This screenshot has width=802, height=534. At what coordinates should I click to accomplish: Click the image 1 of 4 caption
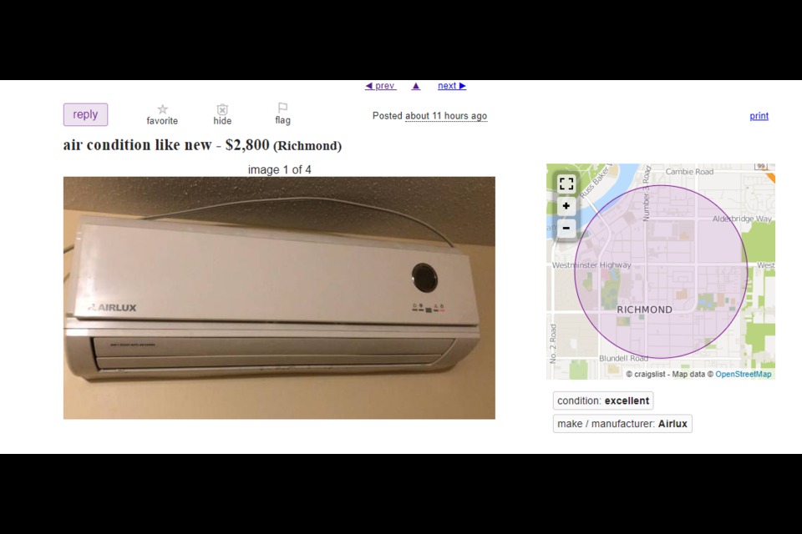click(279, 169)
